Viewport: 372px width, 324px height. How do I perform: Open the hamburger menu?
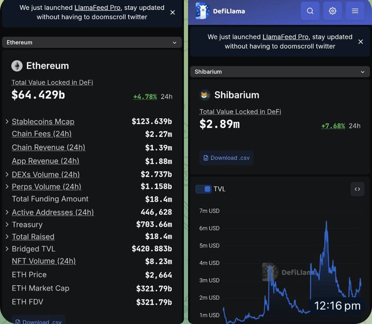(x=355, y=11)
